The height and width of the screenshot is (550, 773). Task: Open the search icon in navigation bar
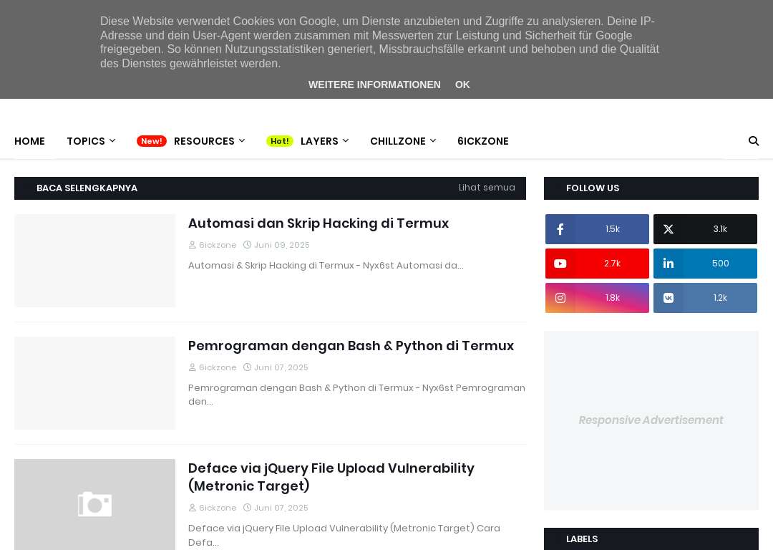coord(753,141)
